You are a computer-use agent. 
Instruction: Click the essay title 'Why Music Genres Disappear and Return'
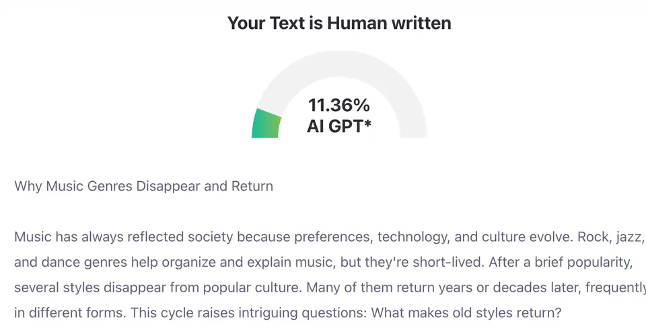[x=144, y=186]
